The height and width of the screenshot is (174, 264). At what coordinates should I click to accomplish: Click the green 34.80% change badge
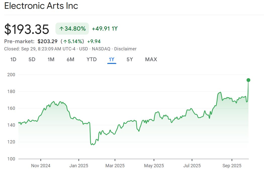pos(72,29)
